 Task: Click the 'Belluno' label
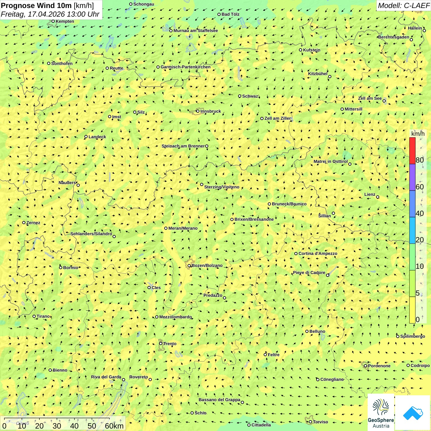click(x=317, y=331)
